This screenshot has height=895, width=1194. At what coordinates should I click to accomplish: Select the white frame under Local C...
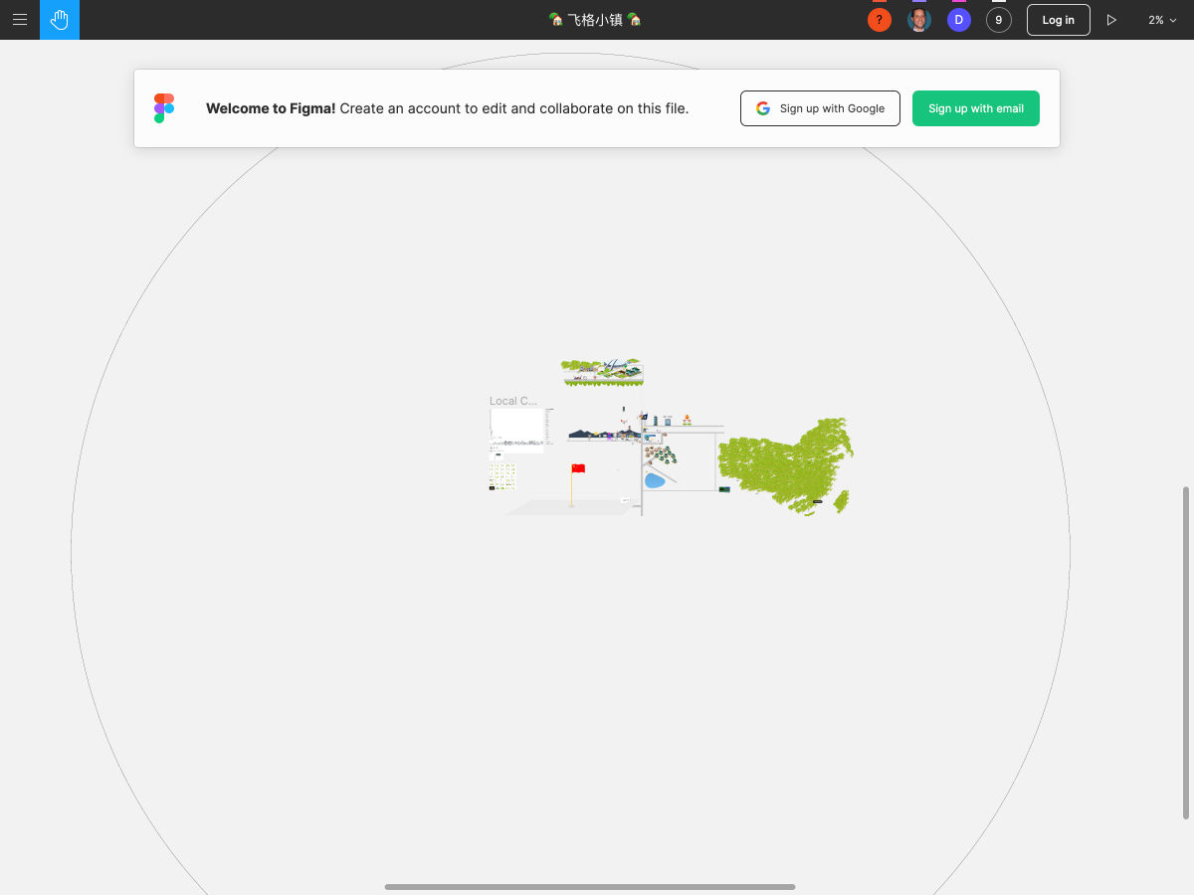pyautogui.click(x=517, y=430)
